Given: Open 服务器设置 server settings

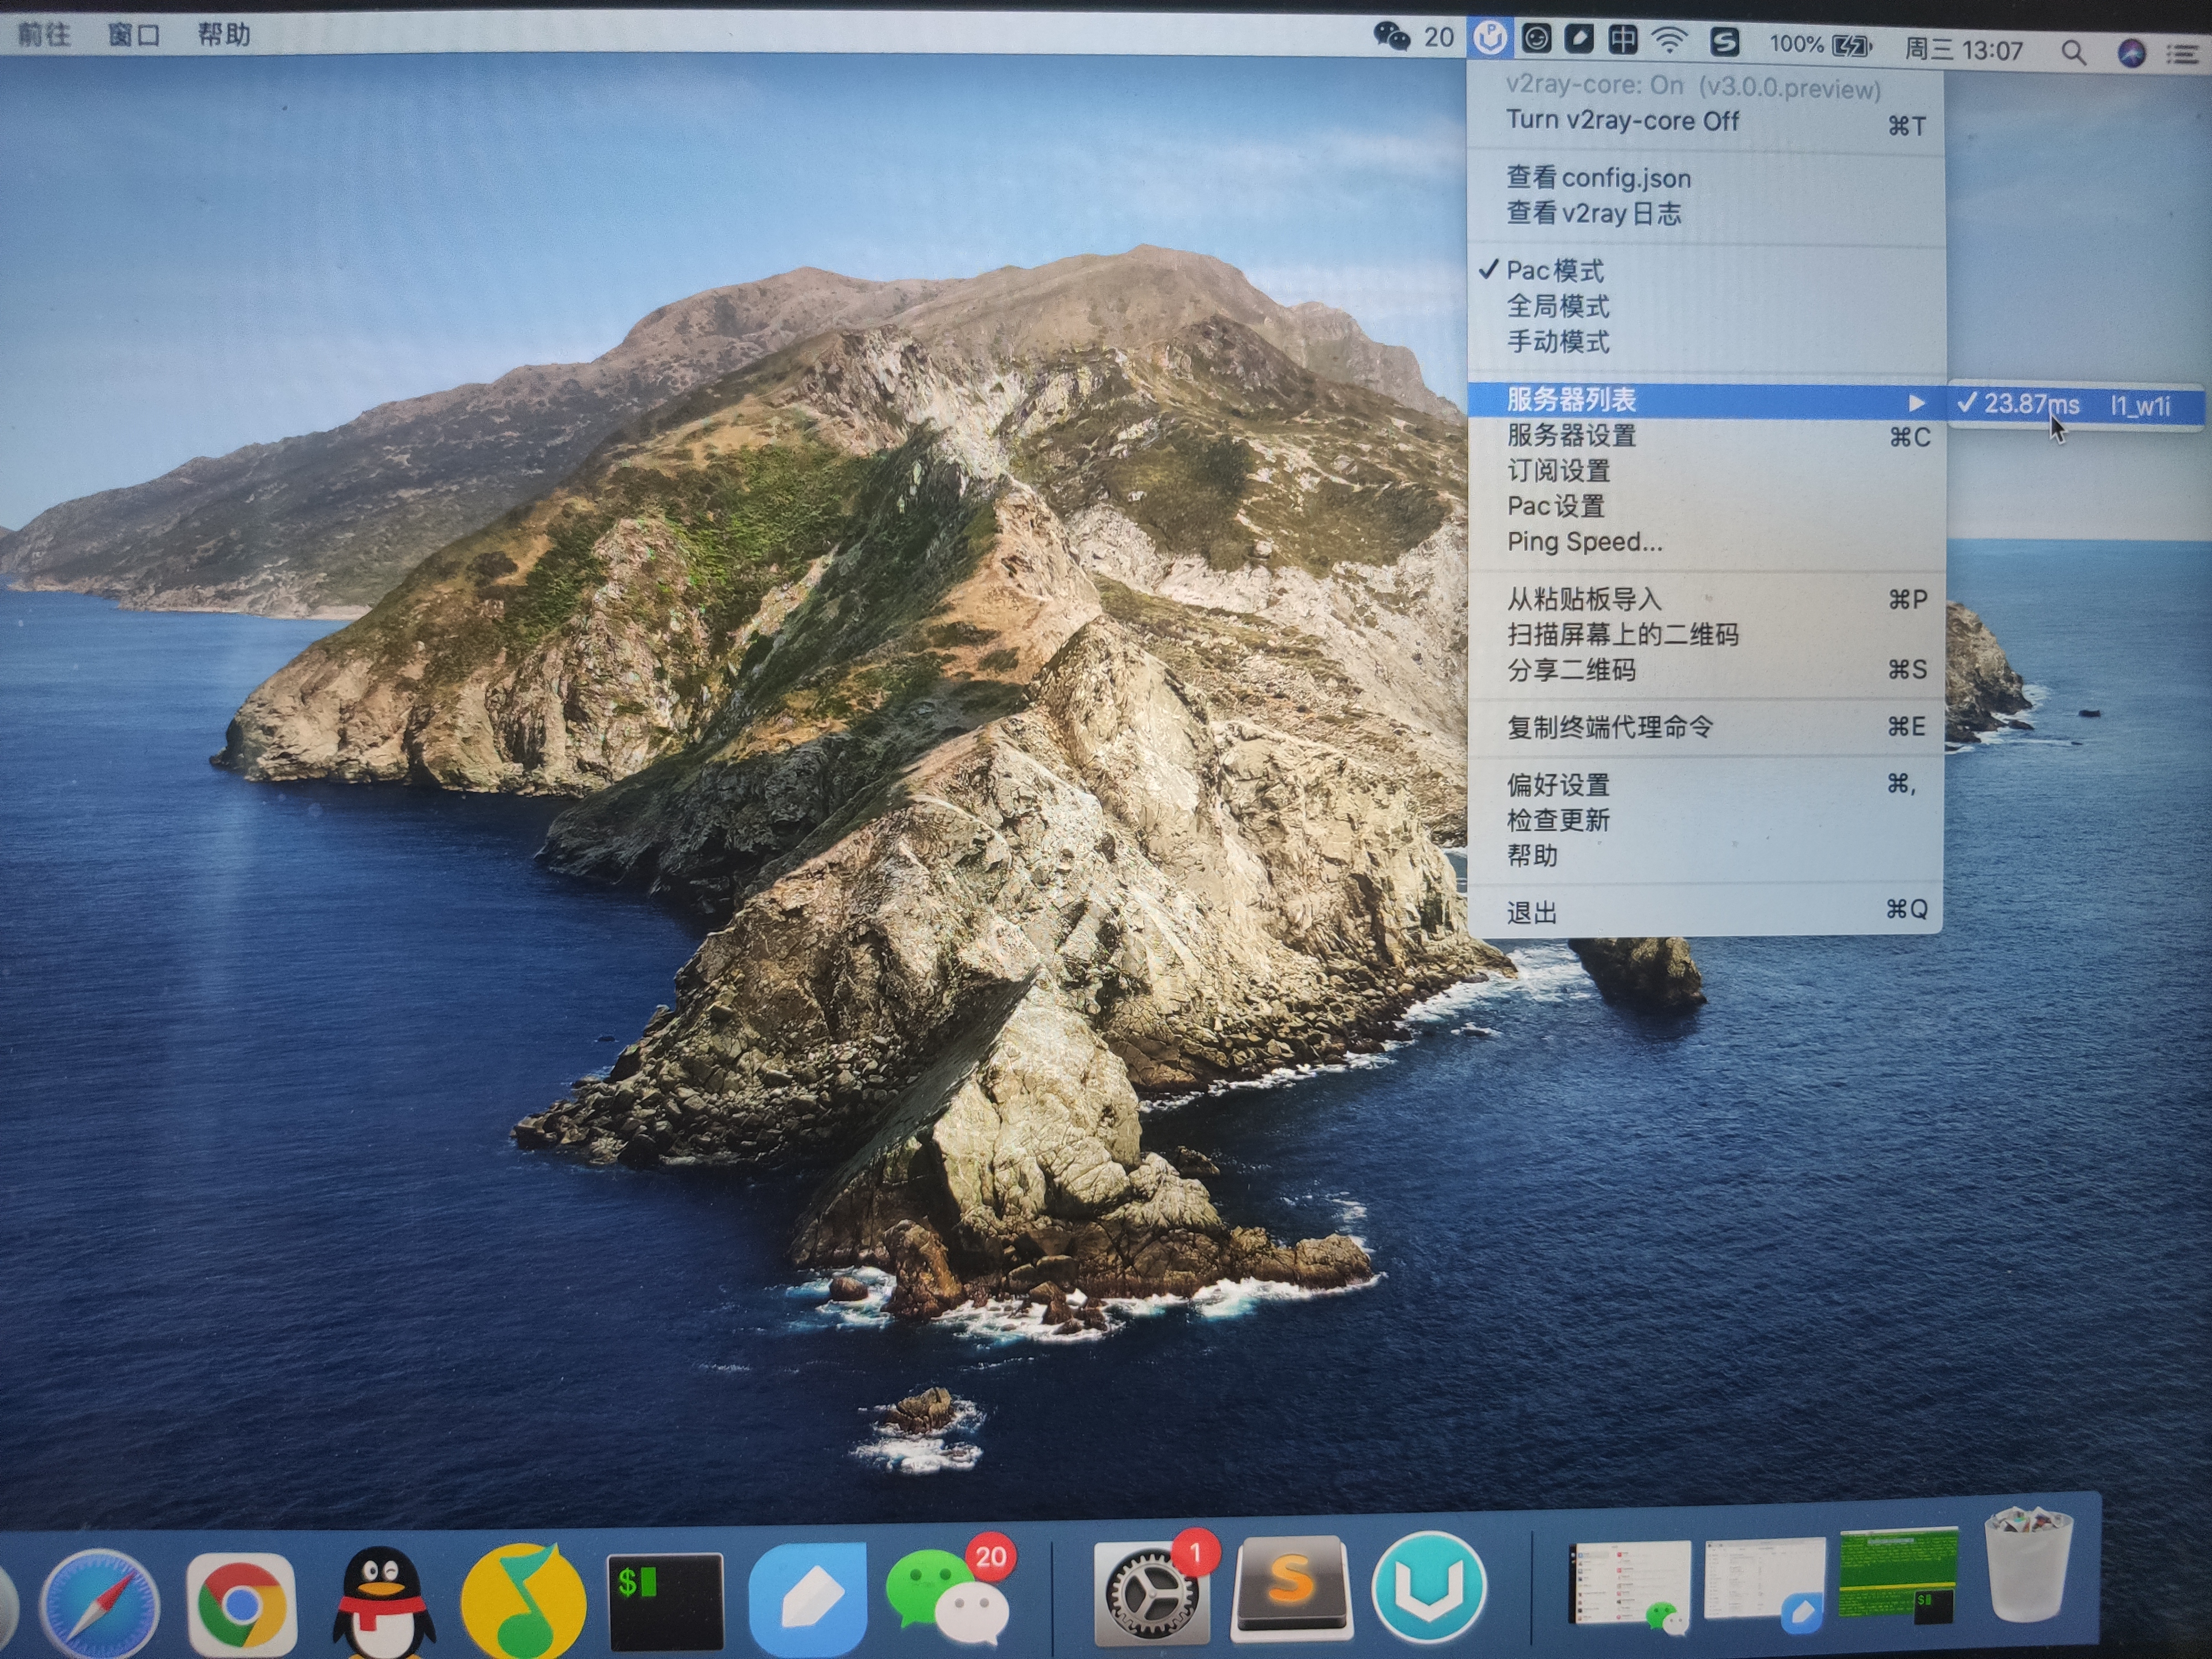Looking at the screenshot, I should click(1571, 435).
